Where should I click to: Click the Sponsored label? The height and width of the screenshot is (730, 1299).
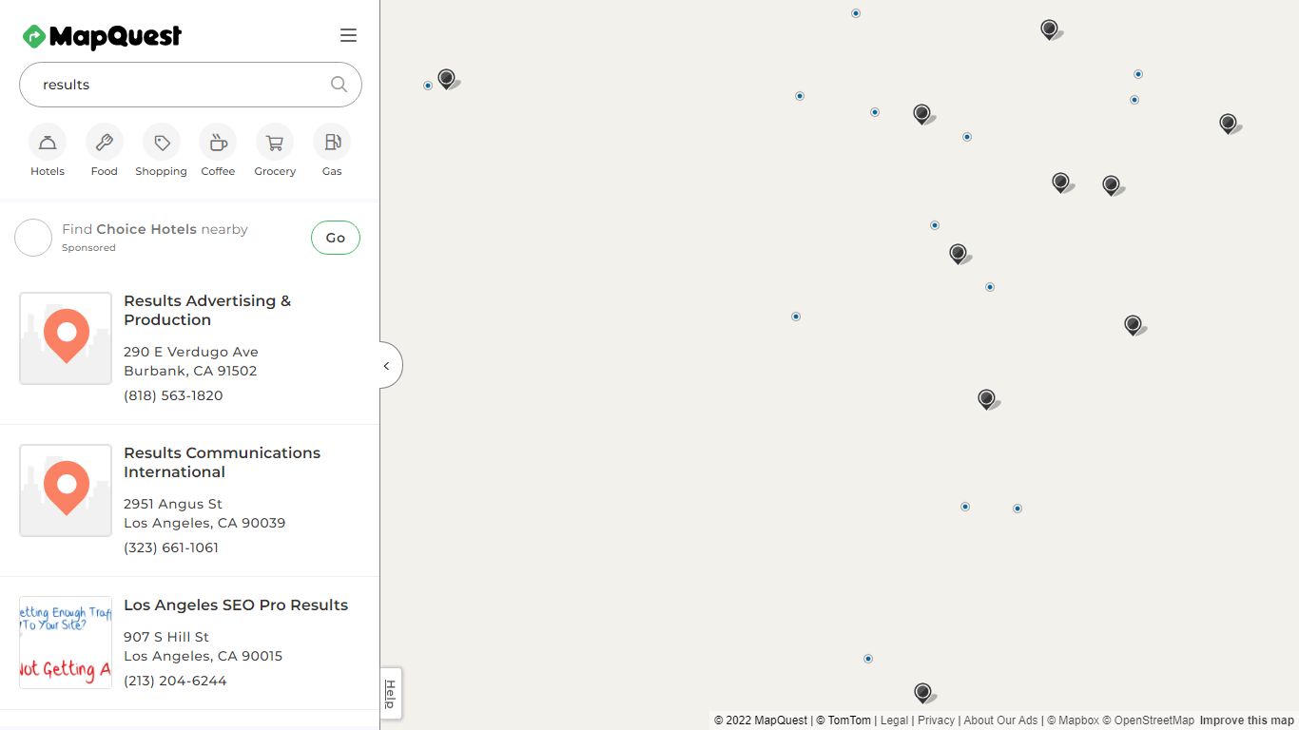(x=88, y=248)
